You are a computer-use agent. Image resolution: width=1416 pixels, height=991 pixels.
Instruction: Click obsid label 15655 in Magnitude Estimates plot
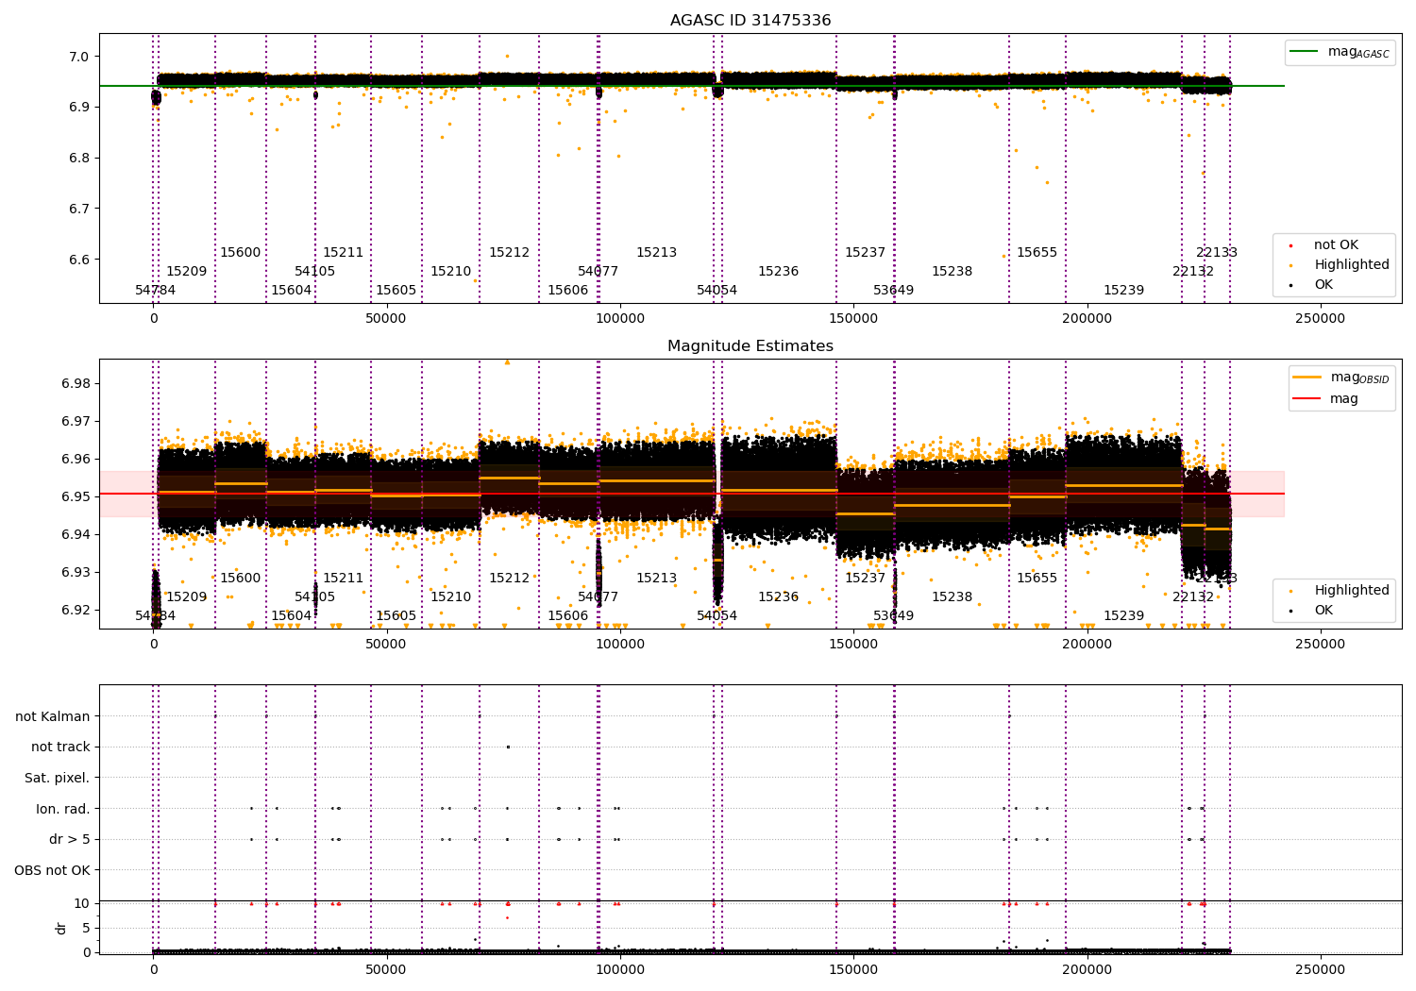click(1037, 579)
